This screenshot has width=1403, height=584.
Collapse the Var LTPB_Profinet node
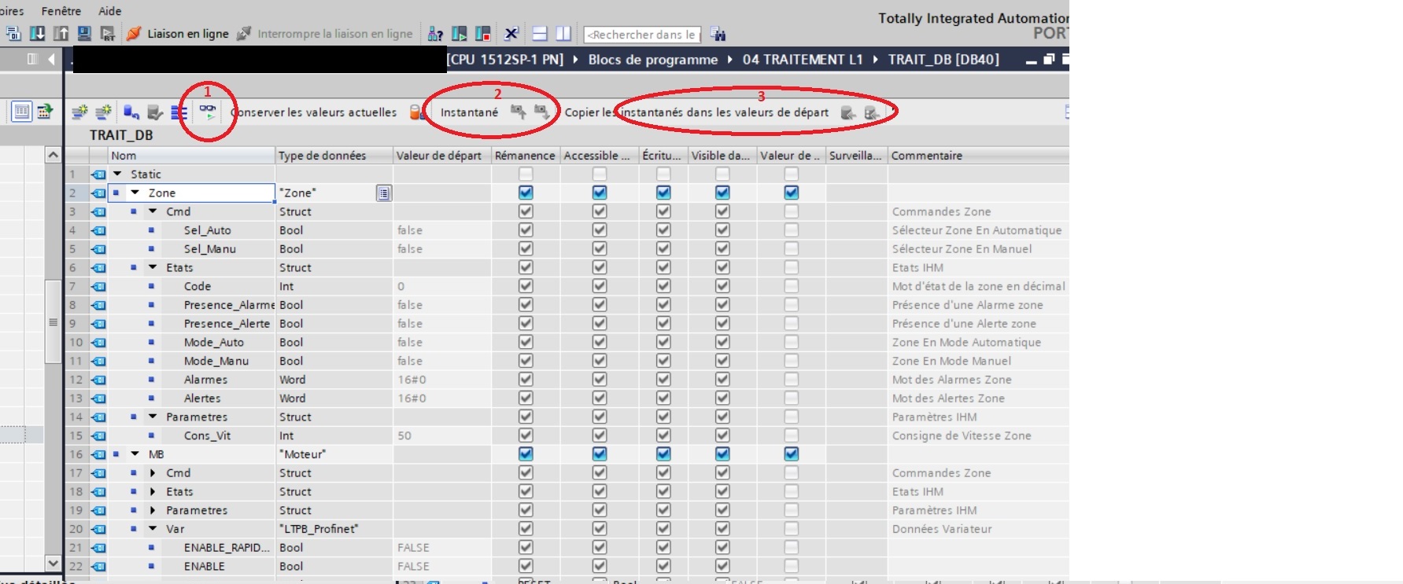[x=153, y=529]
